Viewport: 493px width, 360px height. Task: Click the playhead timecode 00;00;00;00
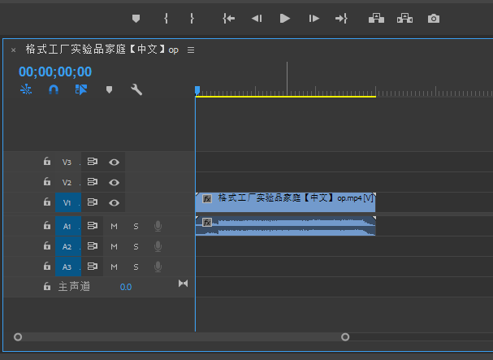(x=55, y=72)
